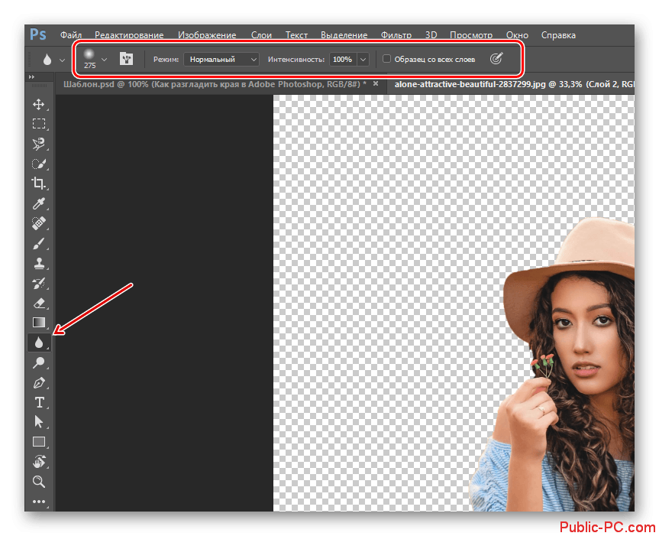Choose the Horizontal Type tool
This screenshot has width=659, height=536.
click(38, 402)
